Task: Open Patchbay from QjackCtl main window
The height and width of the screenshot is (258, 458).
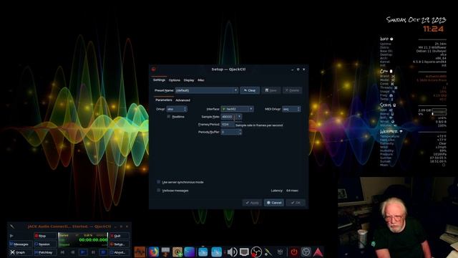Action: pos(45,252)
